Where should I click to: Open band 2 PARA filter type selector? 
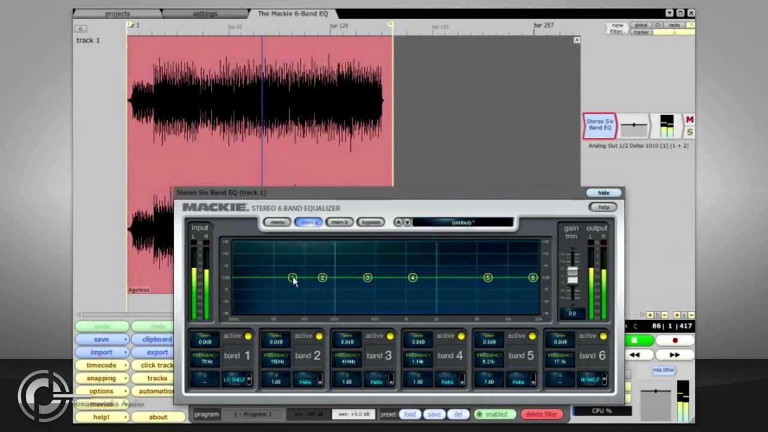pos(308,379)
